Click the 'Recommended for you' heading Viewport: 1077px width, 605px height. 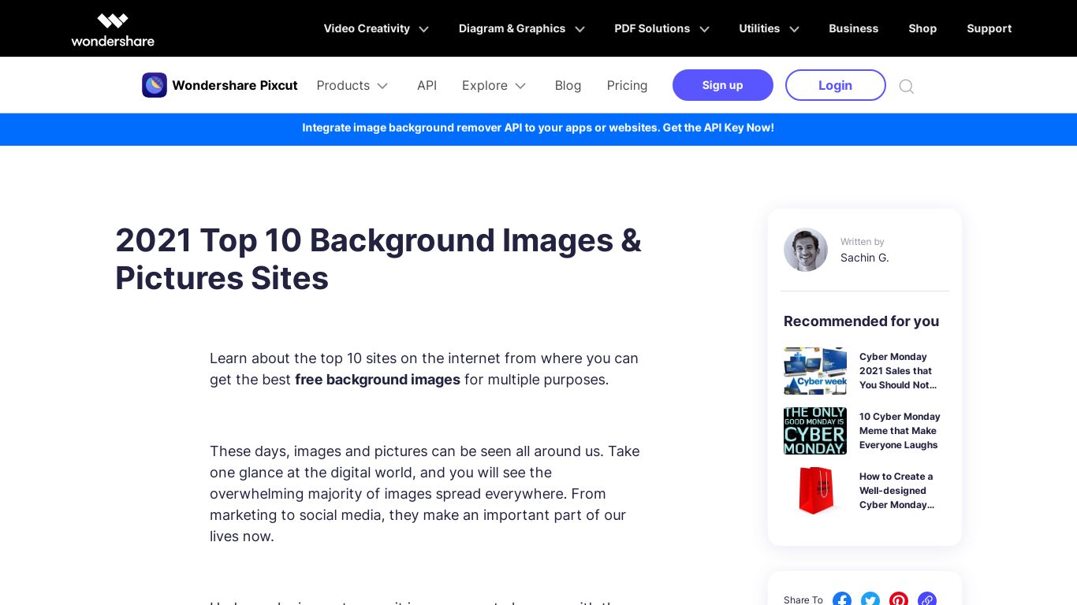861,321
